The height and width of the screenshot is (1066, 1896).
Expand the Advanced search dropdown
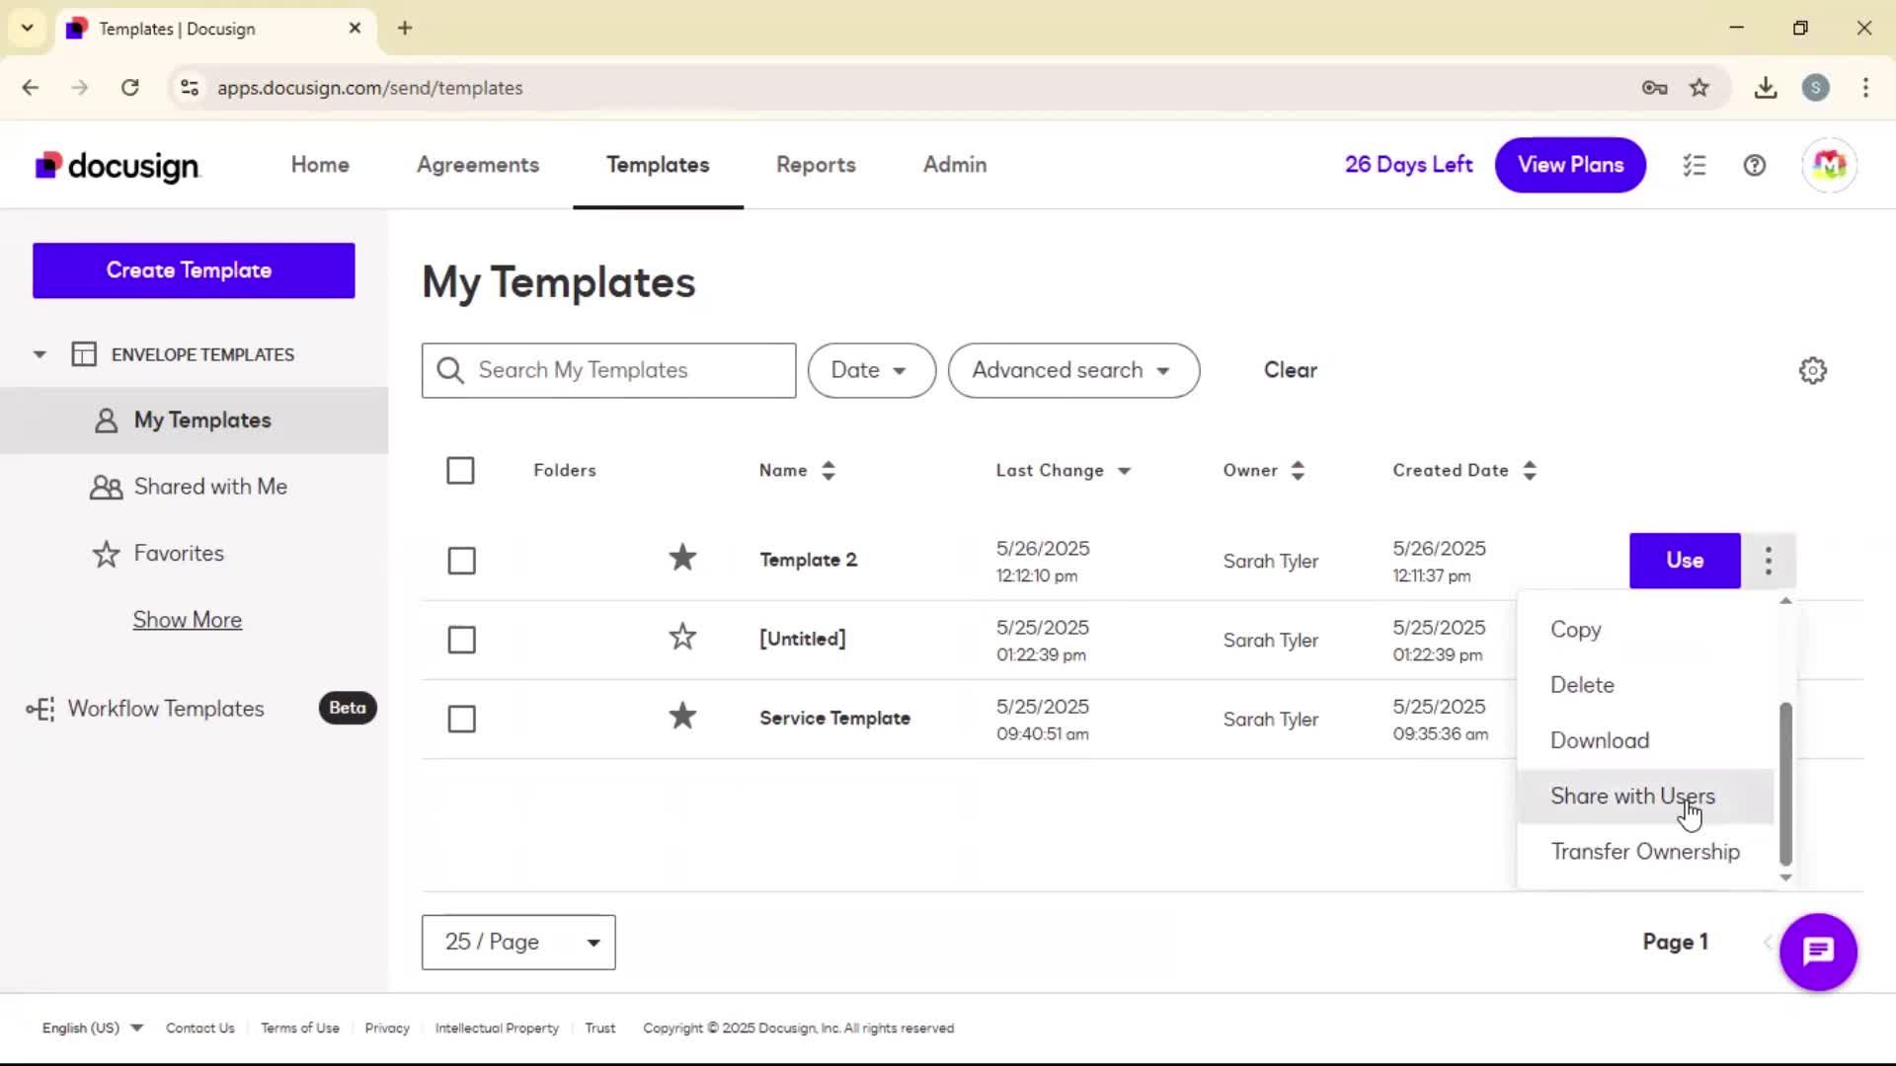(1073, 370)
